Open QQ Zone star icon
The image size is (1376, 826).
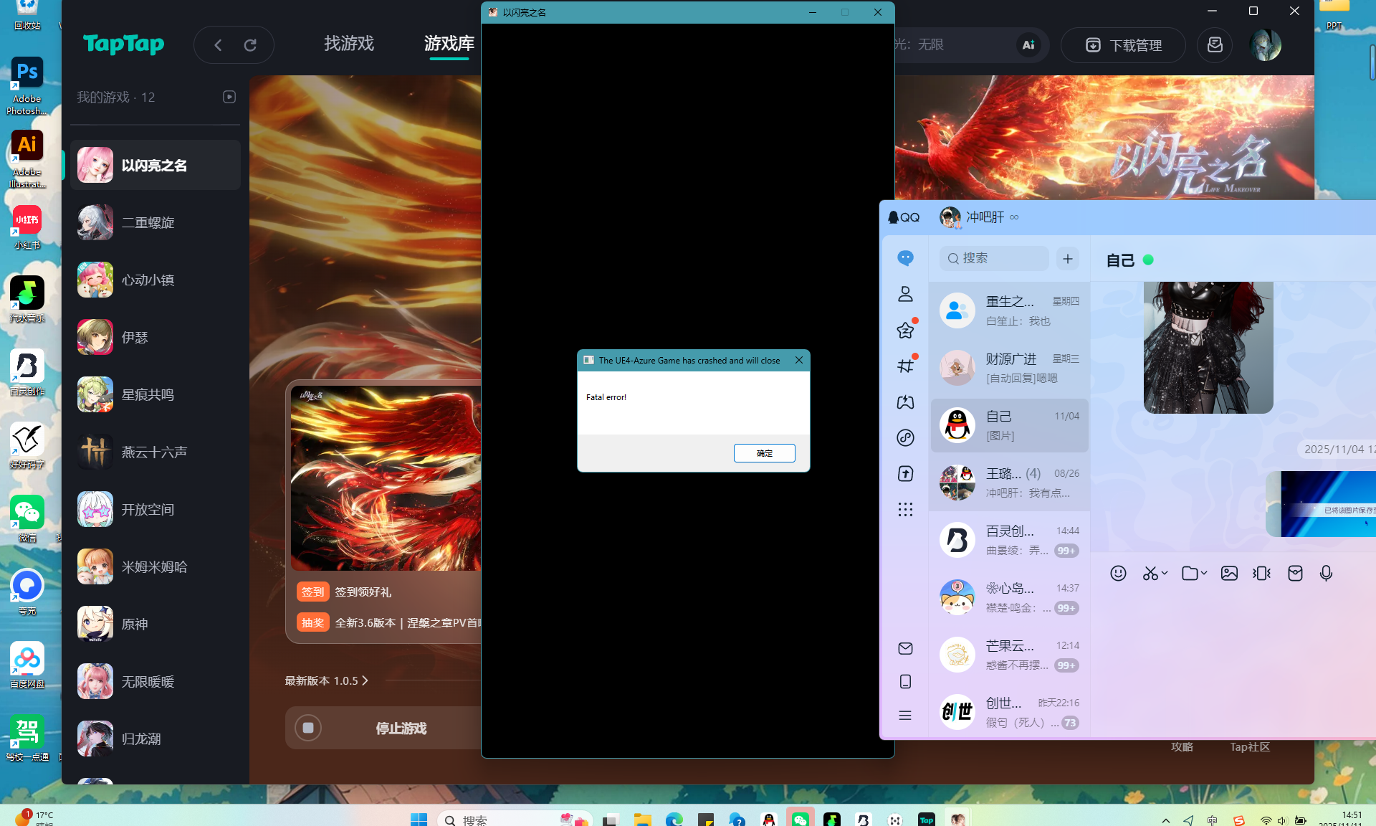(906, 330)
